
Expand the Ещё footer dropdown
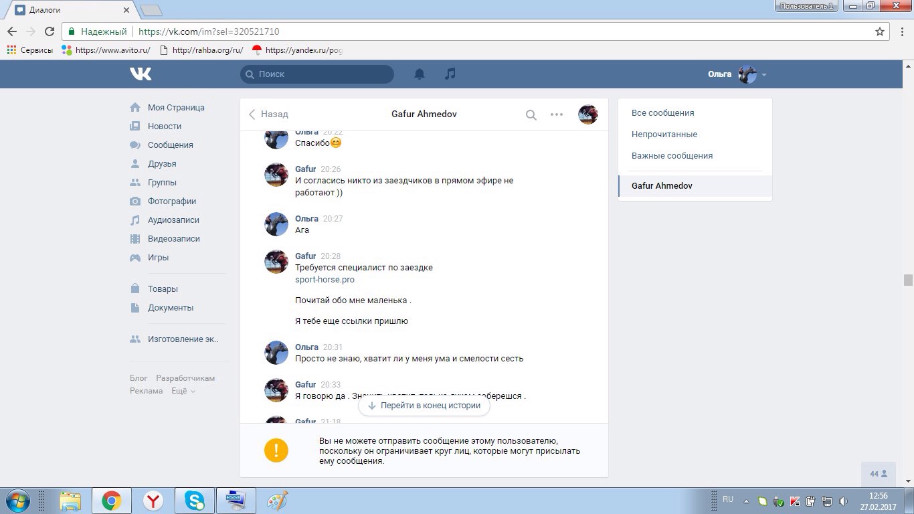(183, 391)
